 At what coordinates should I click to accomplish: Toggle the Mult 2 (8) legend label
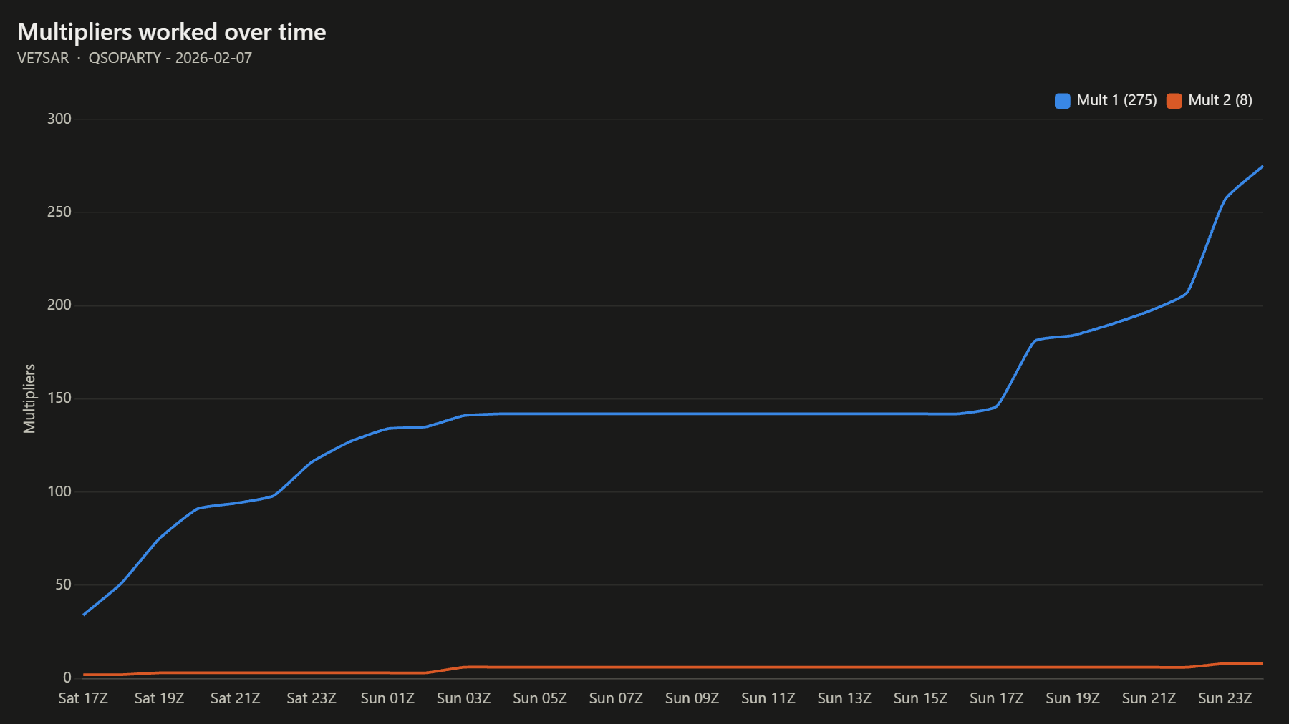pyautogui.click(x=1220, y=100)
